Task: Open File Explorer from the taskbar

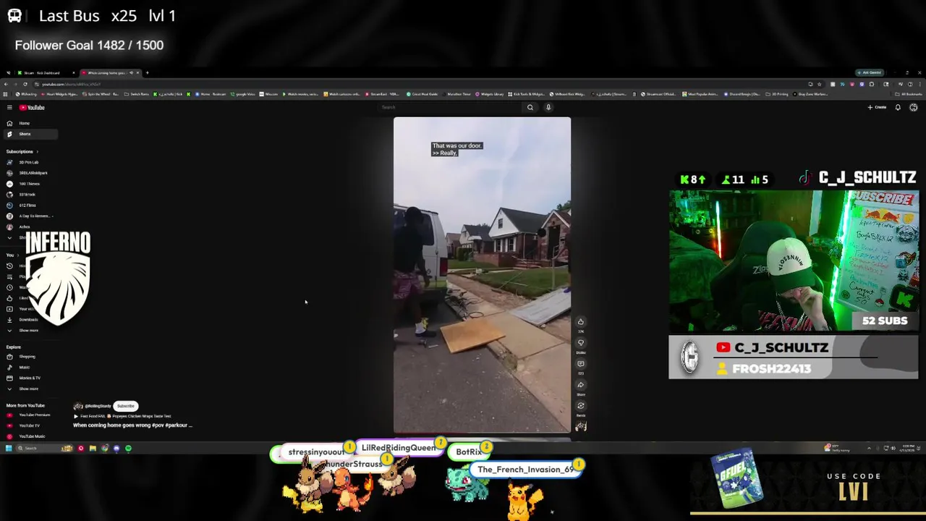Action: pyautogui.click(x=93, y=449)
